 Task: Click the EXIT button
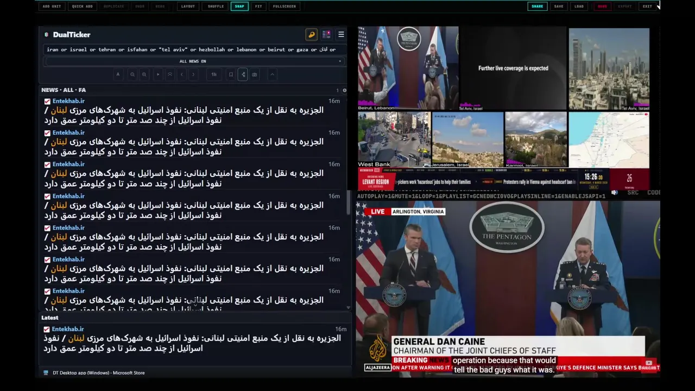pyautogui.click(x=647, y=7)
